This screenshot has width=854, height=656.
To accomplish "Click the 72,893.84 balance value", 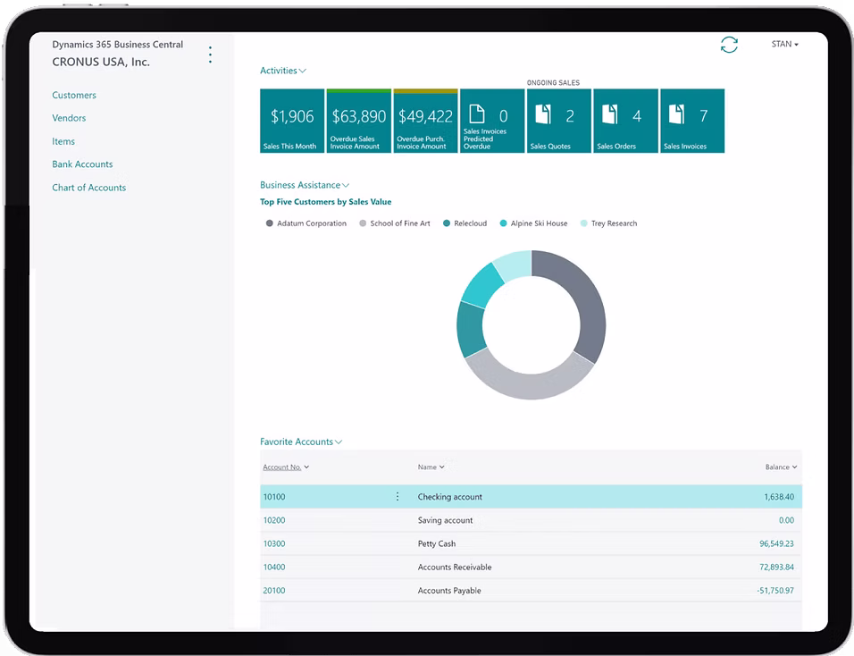I will pyautogui.click(x=776, y=568).
